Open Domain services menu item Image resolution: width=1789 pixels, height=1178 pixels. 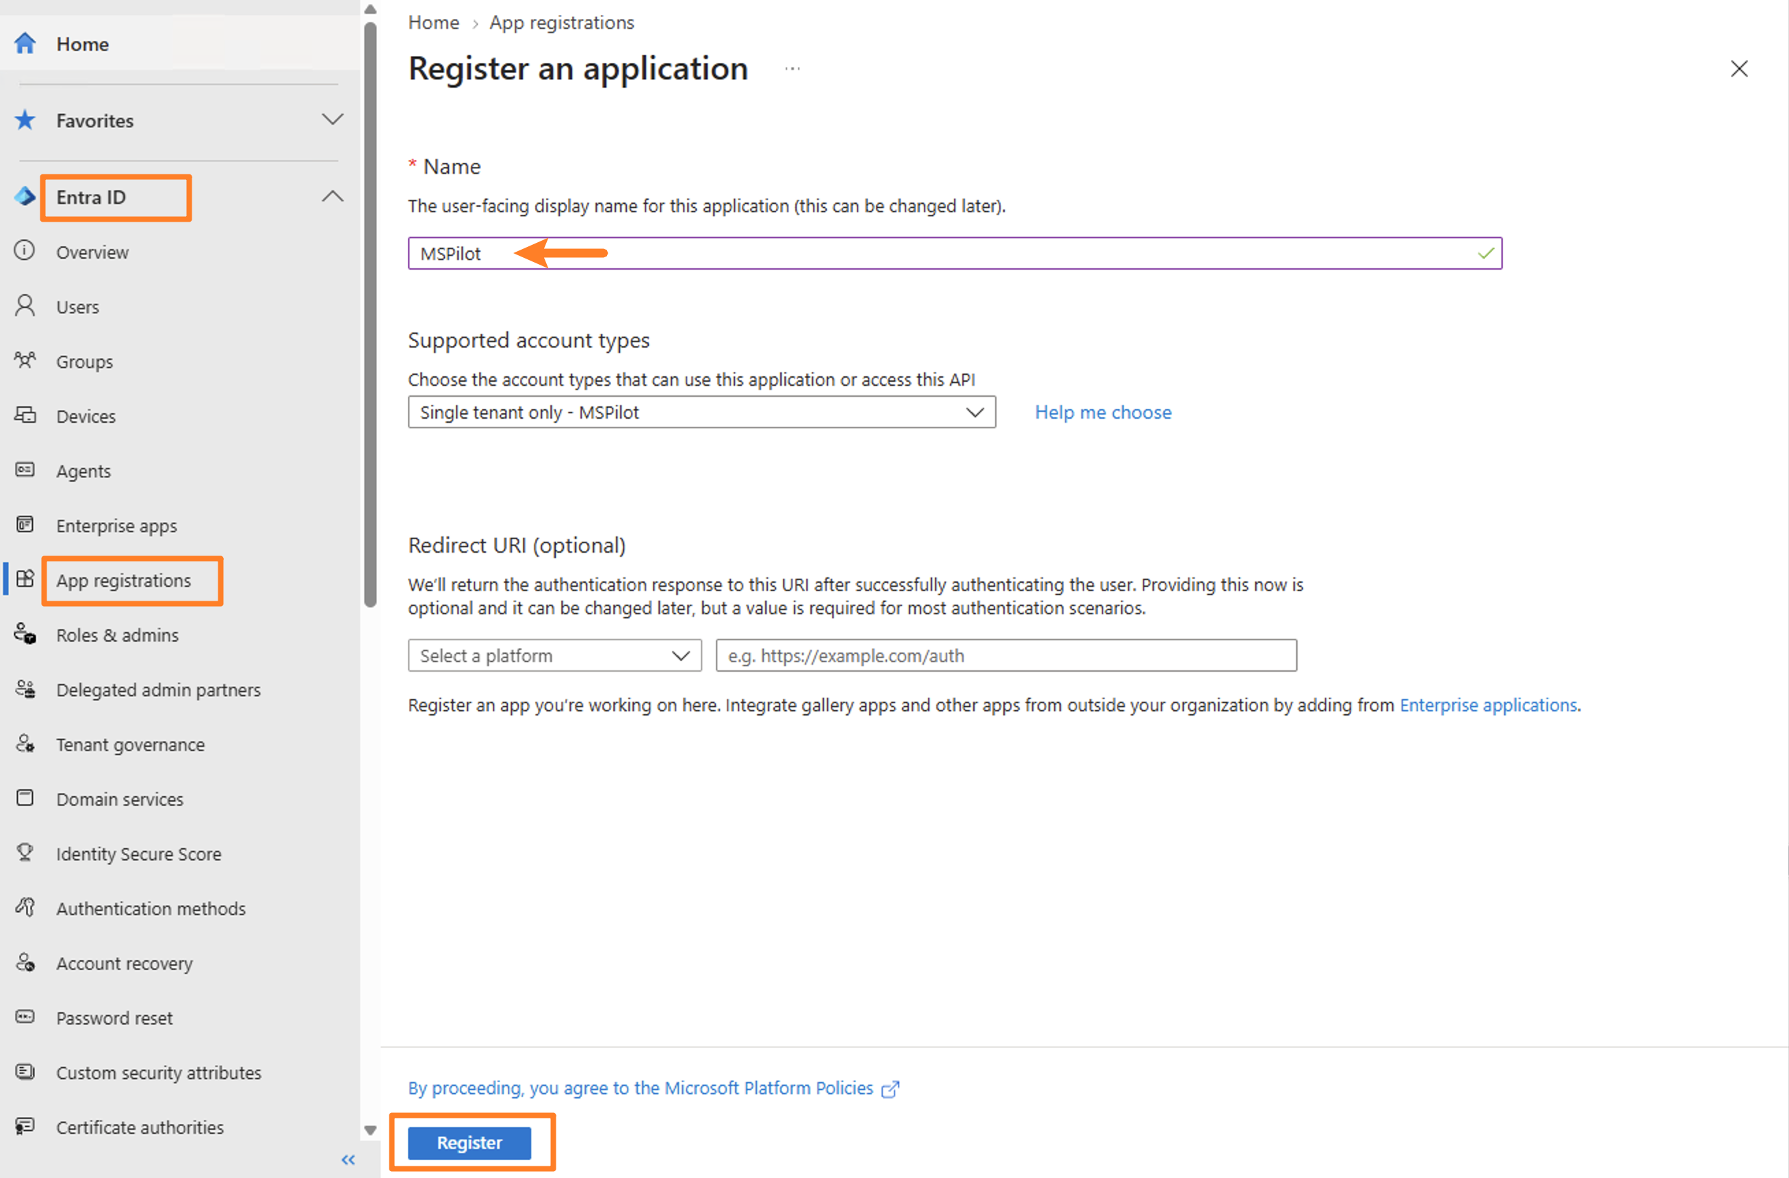[120, 799]
